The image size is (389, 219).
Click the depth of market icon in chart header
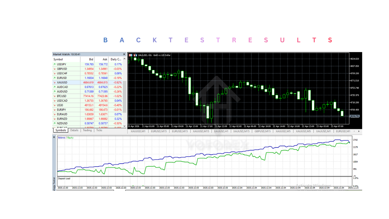(131, 55)
